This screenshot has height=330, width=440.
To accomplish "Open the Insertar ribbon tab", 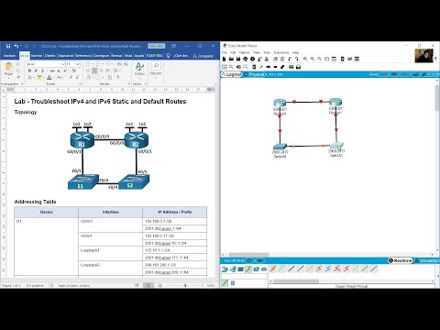I will click(x=37, y=56).
